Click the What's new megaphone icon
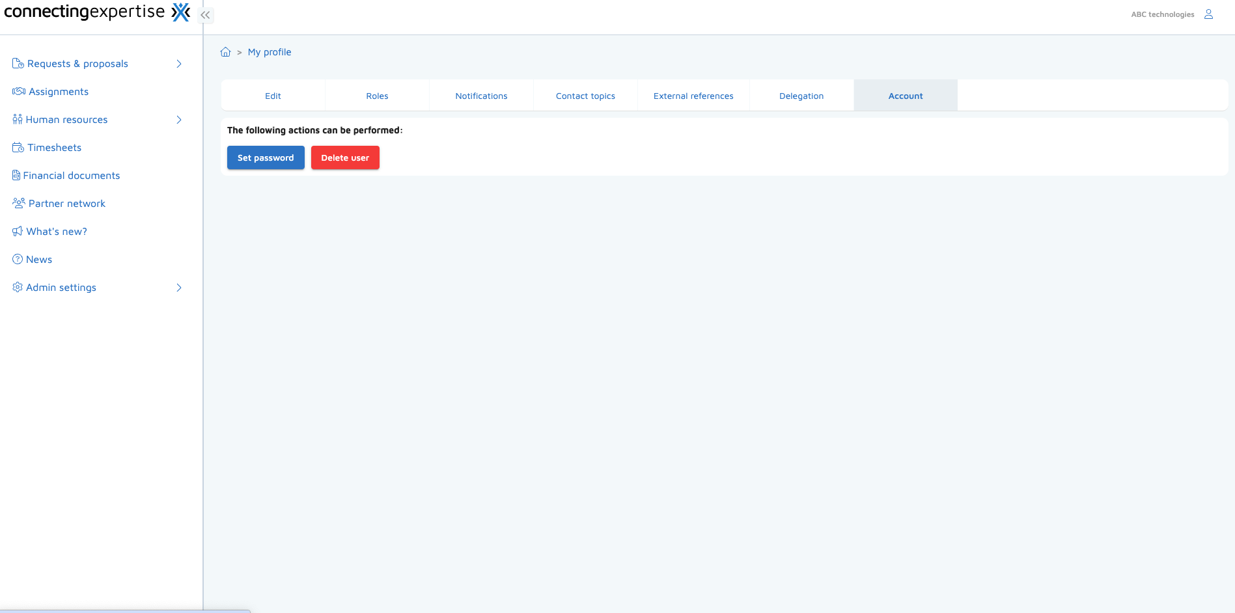Viewport: 1235px width, 613px height. click(x=18, y=232)
